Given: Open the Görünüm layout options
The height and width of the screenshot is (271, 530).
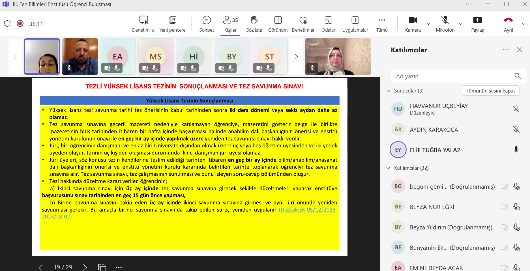Looking at the screenshot, I should point(278,24).
